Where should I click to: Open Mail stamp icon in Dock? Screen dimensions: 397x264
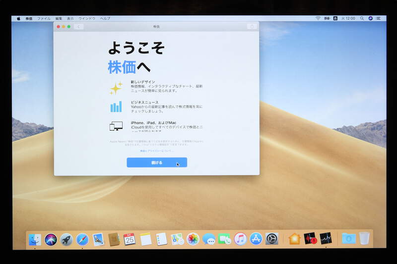(98, 239)
